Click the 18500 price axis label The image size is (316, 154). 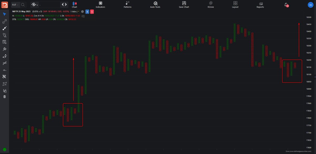pos(309,17)
